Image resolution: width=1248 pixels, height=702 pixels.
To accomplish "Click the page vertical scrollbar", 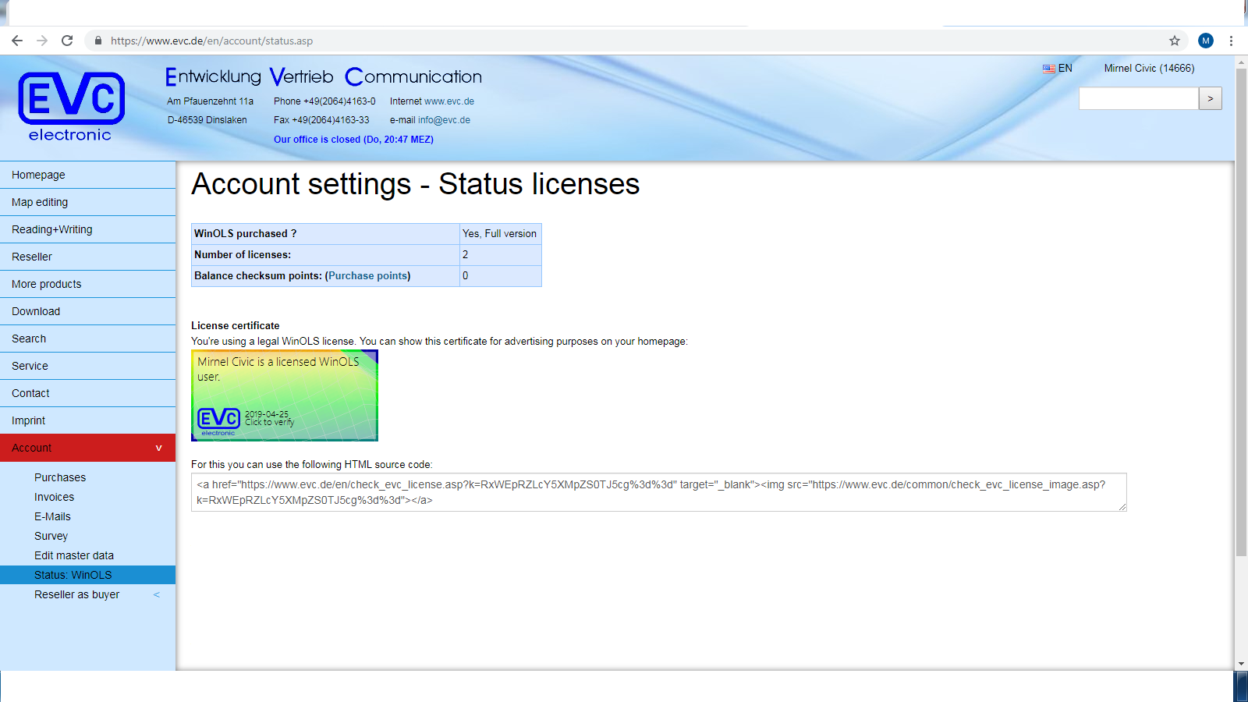I will (x=1241, y=312).
